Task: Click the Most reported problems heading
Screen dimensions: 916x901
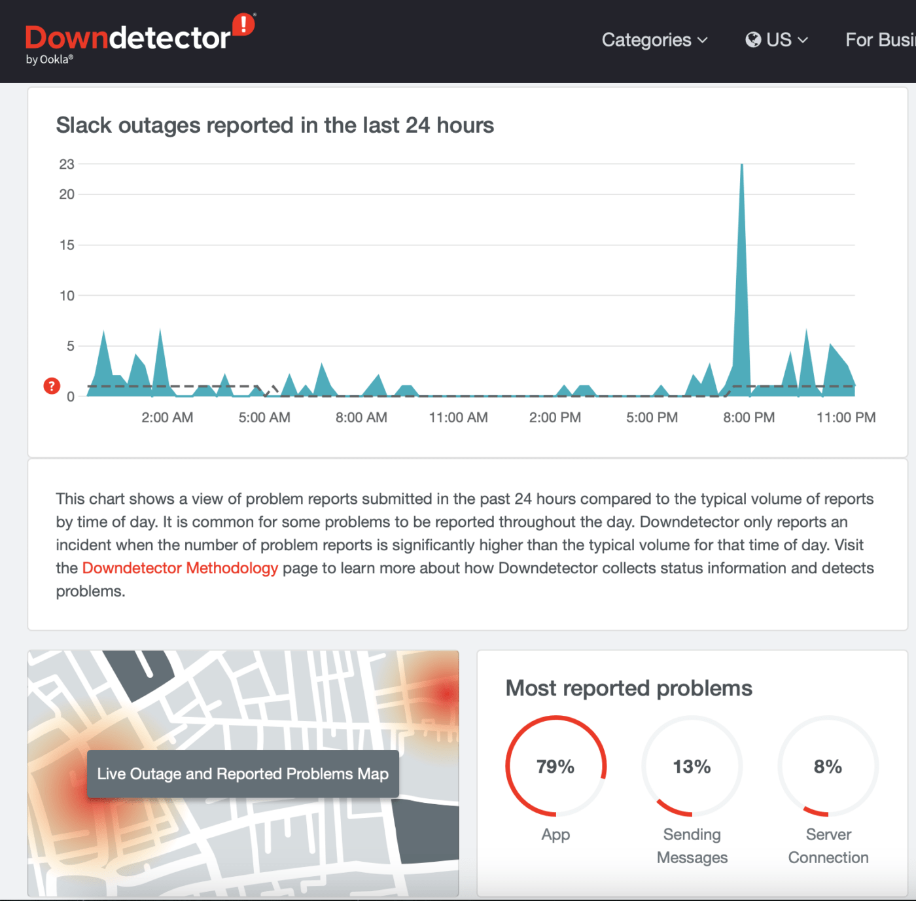Action: tap(629, 688)
